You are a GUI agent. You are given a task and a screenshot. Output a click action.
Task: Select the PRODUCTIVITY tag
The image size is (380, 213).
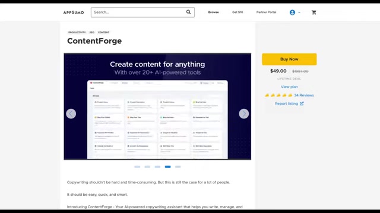pos(77,33)
